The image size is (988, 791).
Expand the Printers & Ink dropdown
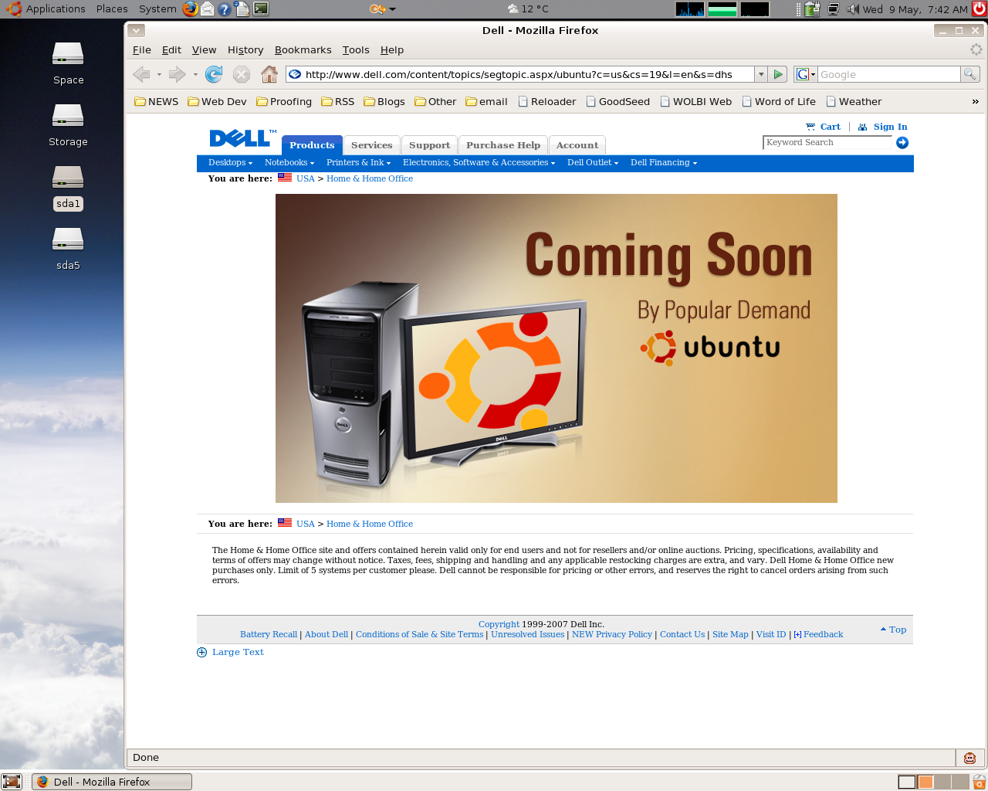point(358,162)
